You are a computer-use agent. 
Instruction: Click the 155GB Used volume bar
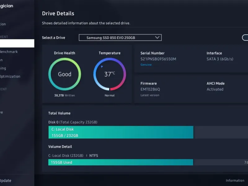[x=121, y=162]
